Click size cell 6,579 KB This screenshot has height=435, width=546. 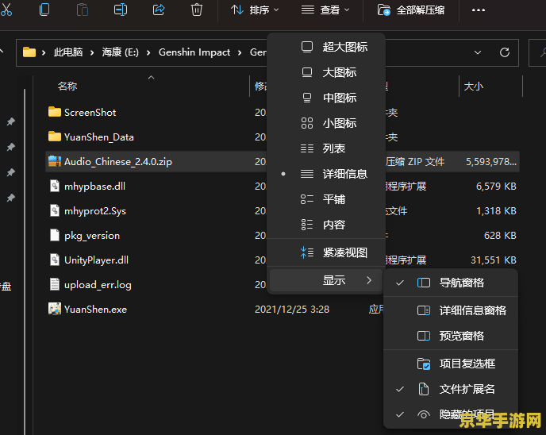(496, 187)
